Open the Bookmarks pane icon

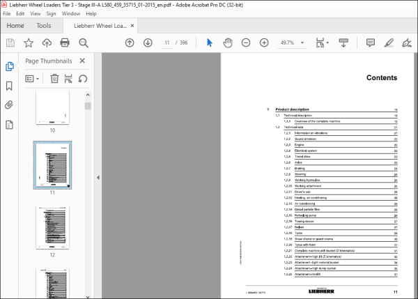9,86
